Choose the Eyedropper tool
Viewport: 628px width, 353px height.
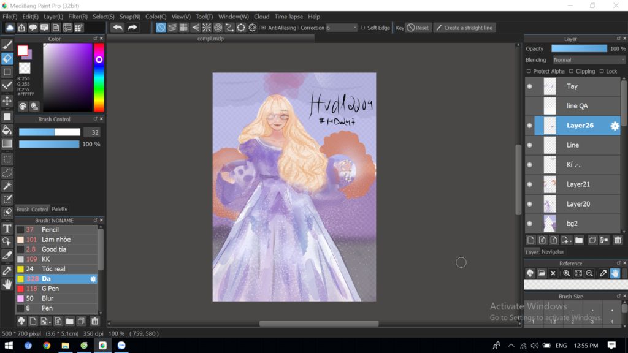pyautogui.click(x=7, y=270)
